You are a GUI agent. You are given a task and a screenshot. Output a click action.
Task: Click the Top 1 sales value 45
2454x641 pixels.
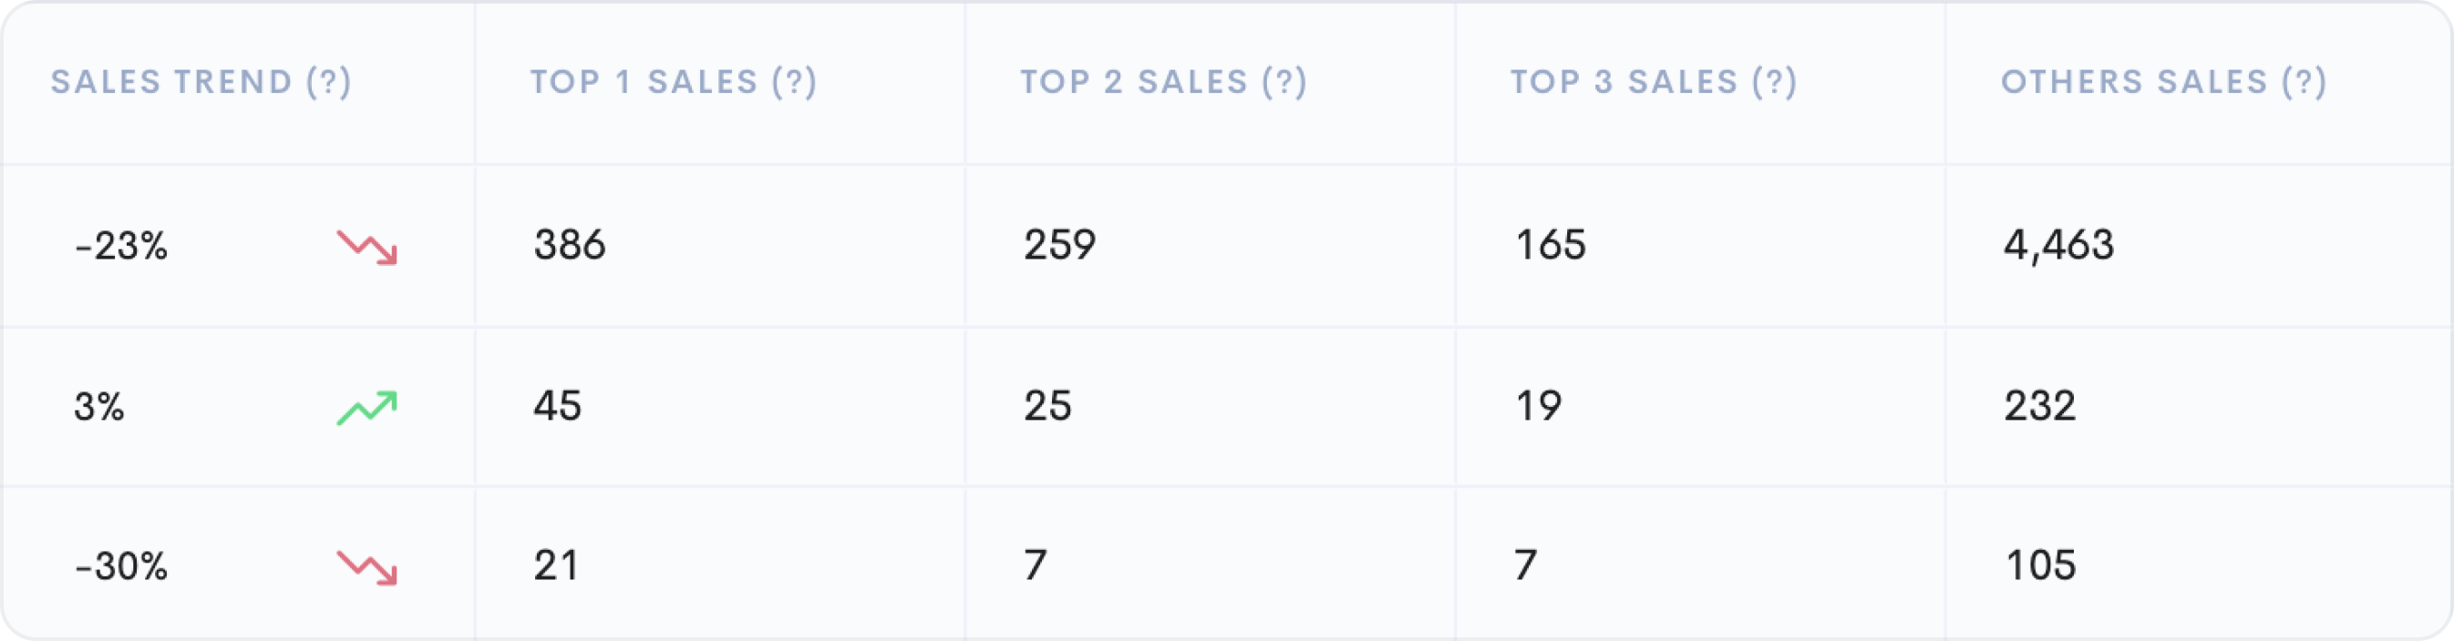coord(557,406)
